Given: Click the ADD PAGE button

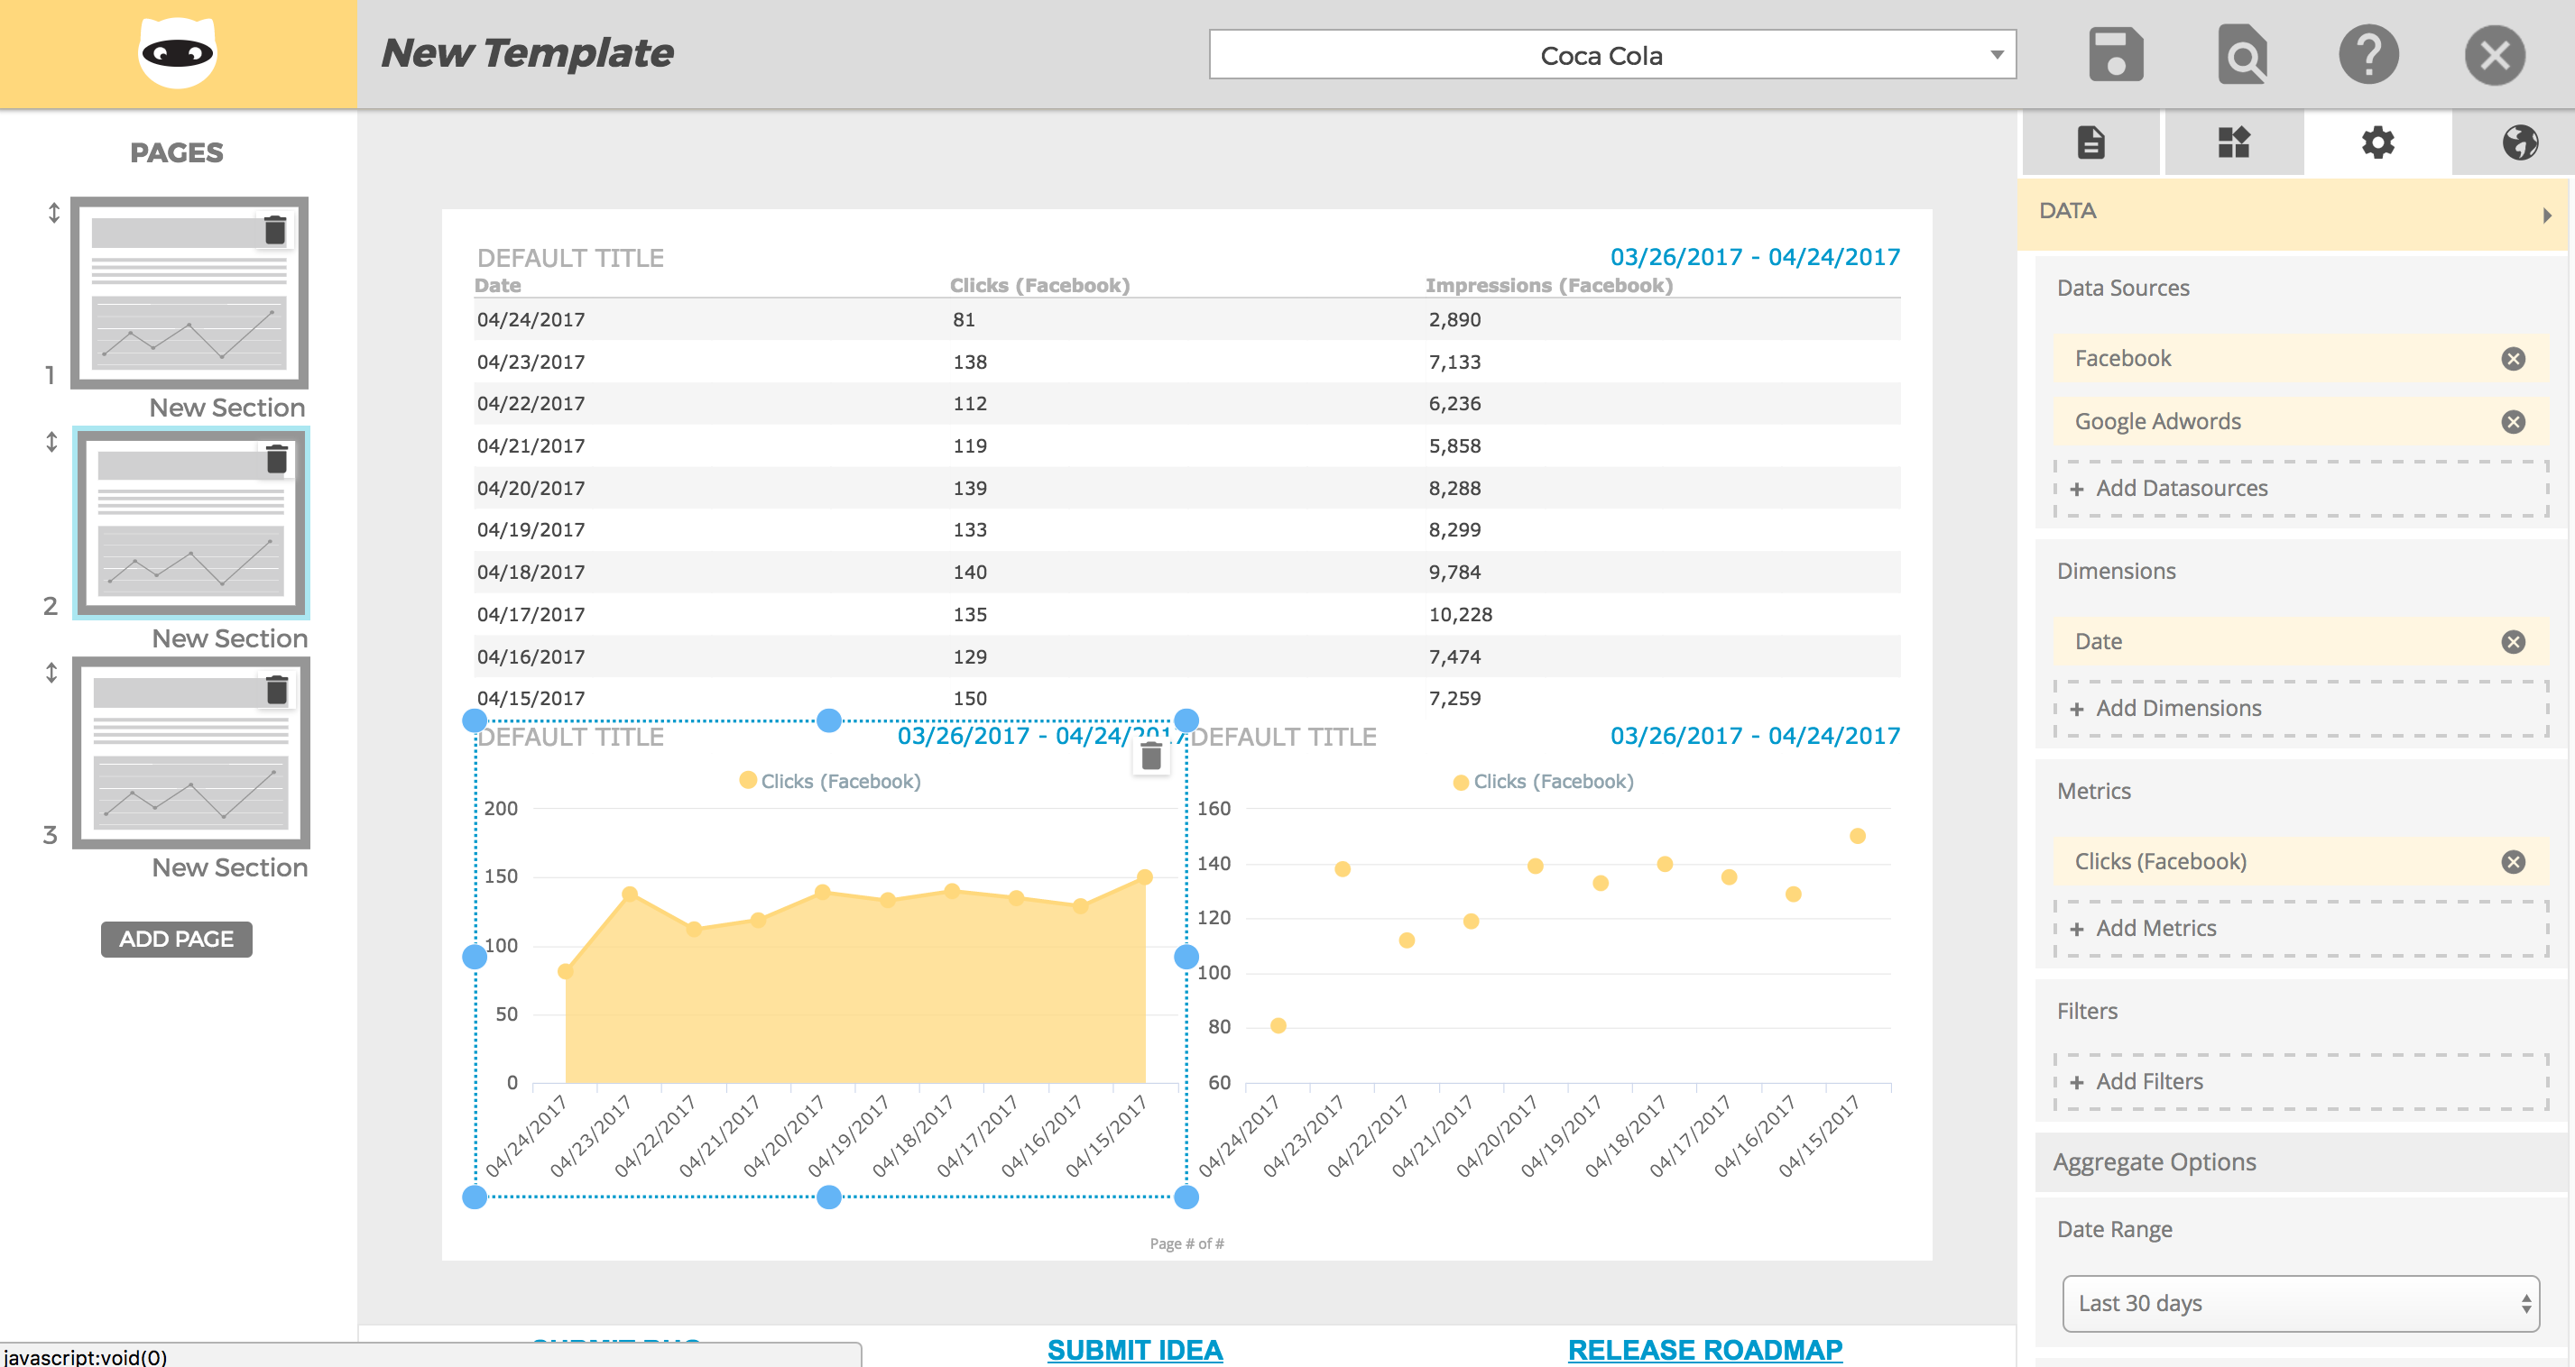Looking at the screenshot, I should 176,940.
